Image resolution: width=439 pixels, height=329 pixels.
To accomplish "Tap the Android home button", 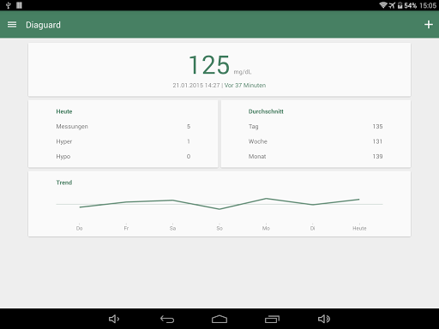I will pos(219,319).
